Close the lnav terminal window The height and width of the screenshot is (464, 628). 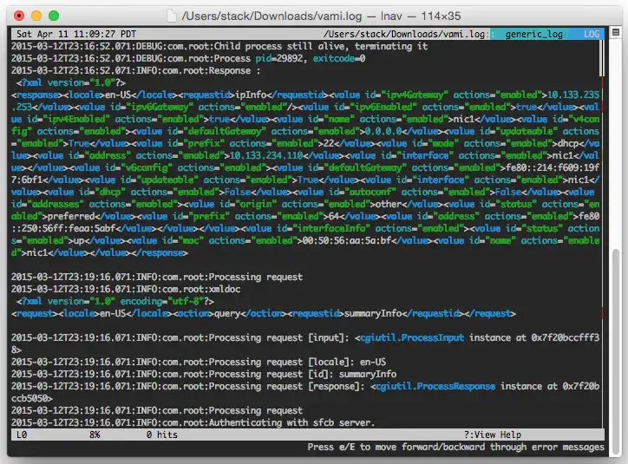[19, 16]
